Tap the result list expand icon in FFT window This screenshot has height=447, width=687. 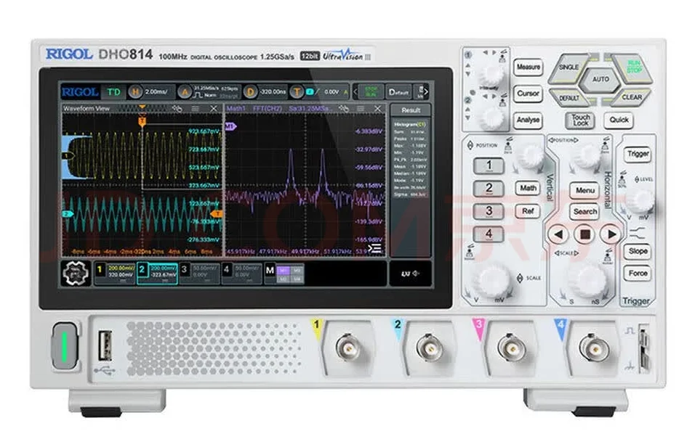pyautogui.click(x=374, y=249)
